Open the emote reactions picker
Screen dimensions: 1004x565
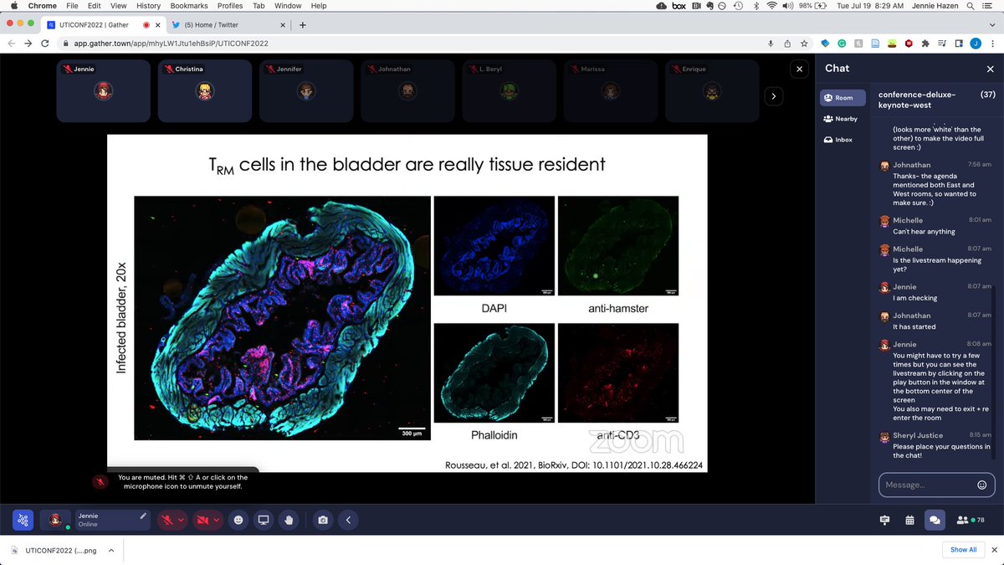(x=238, y=520)
